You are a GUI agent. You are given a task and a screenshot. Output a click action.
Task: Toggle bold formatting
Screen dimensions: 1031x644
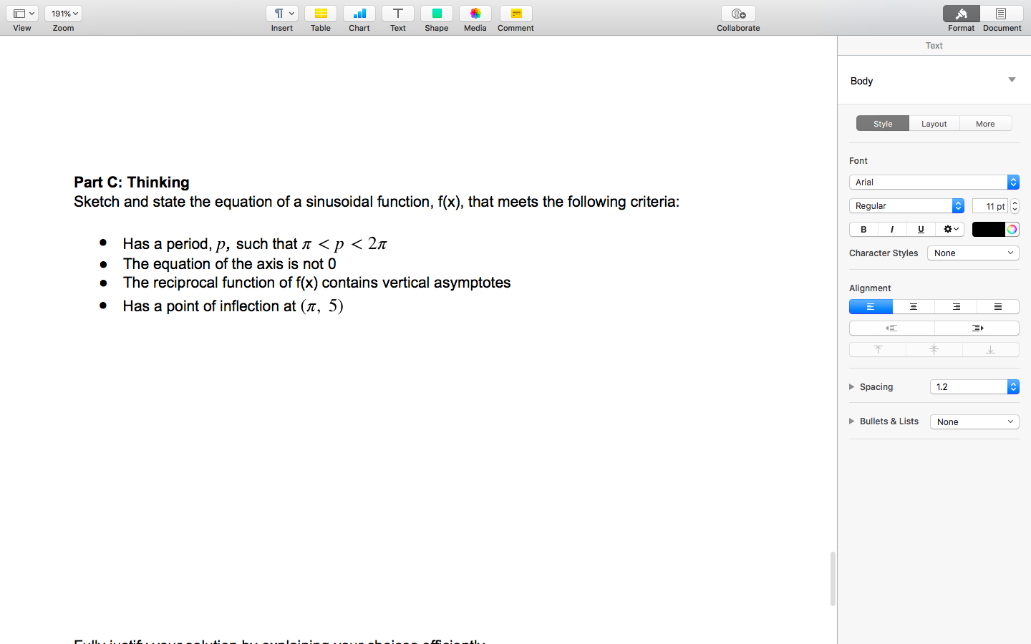(863, 229)
